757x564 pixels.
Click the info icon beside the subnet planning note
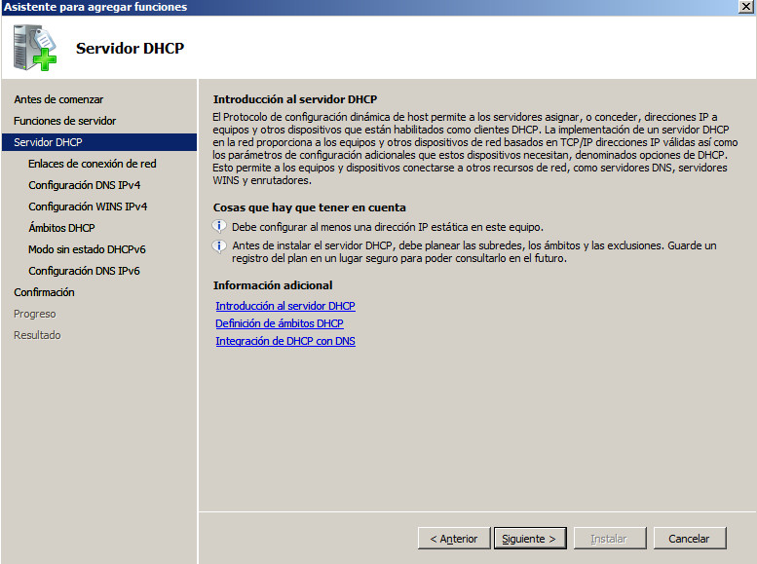click(219, 245)
